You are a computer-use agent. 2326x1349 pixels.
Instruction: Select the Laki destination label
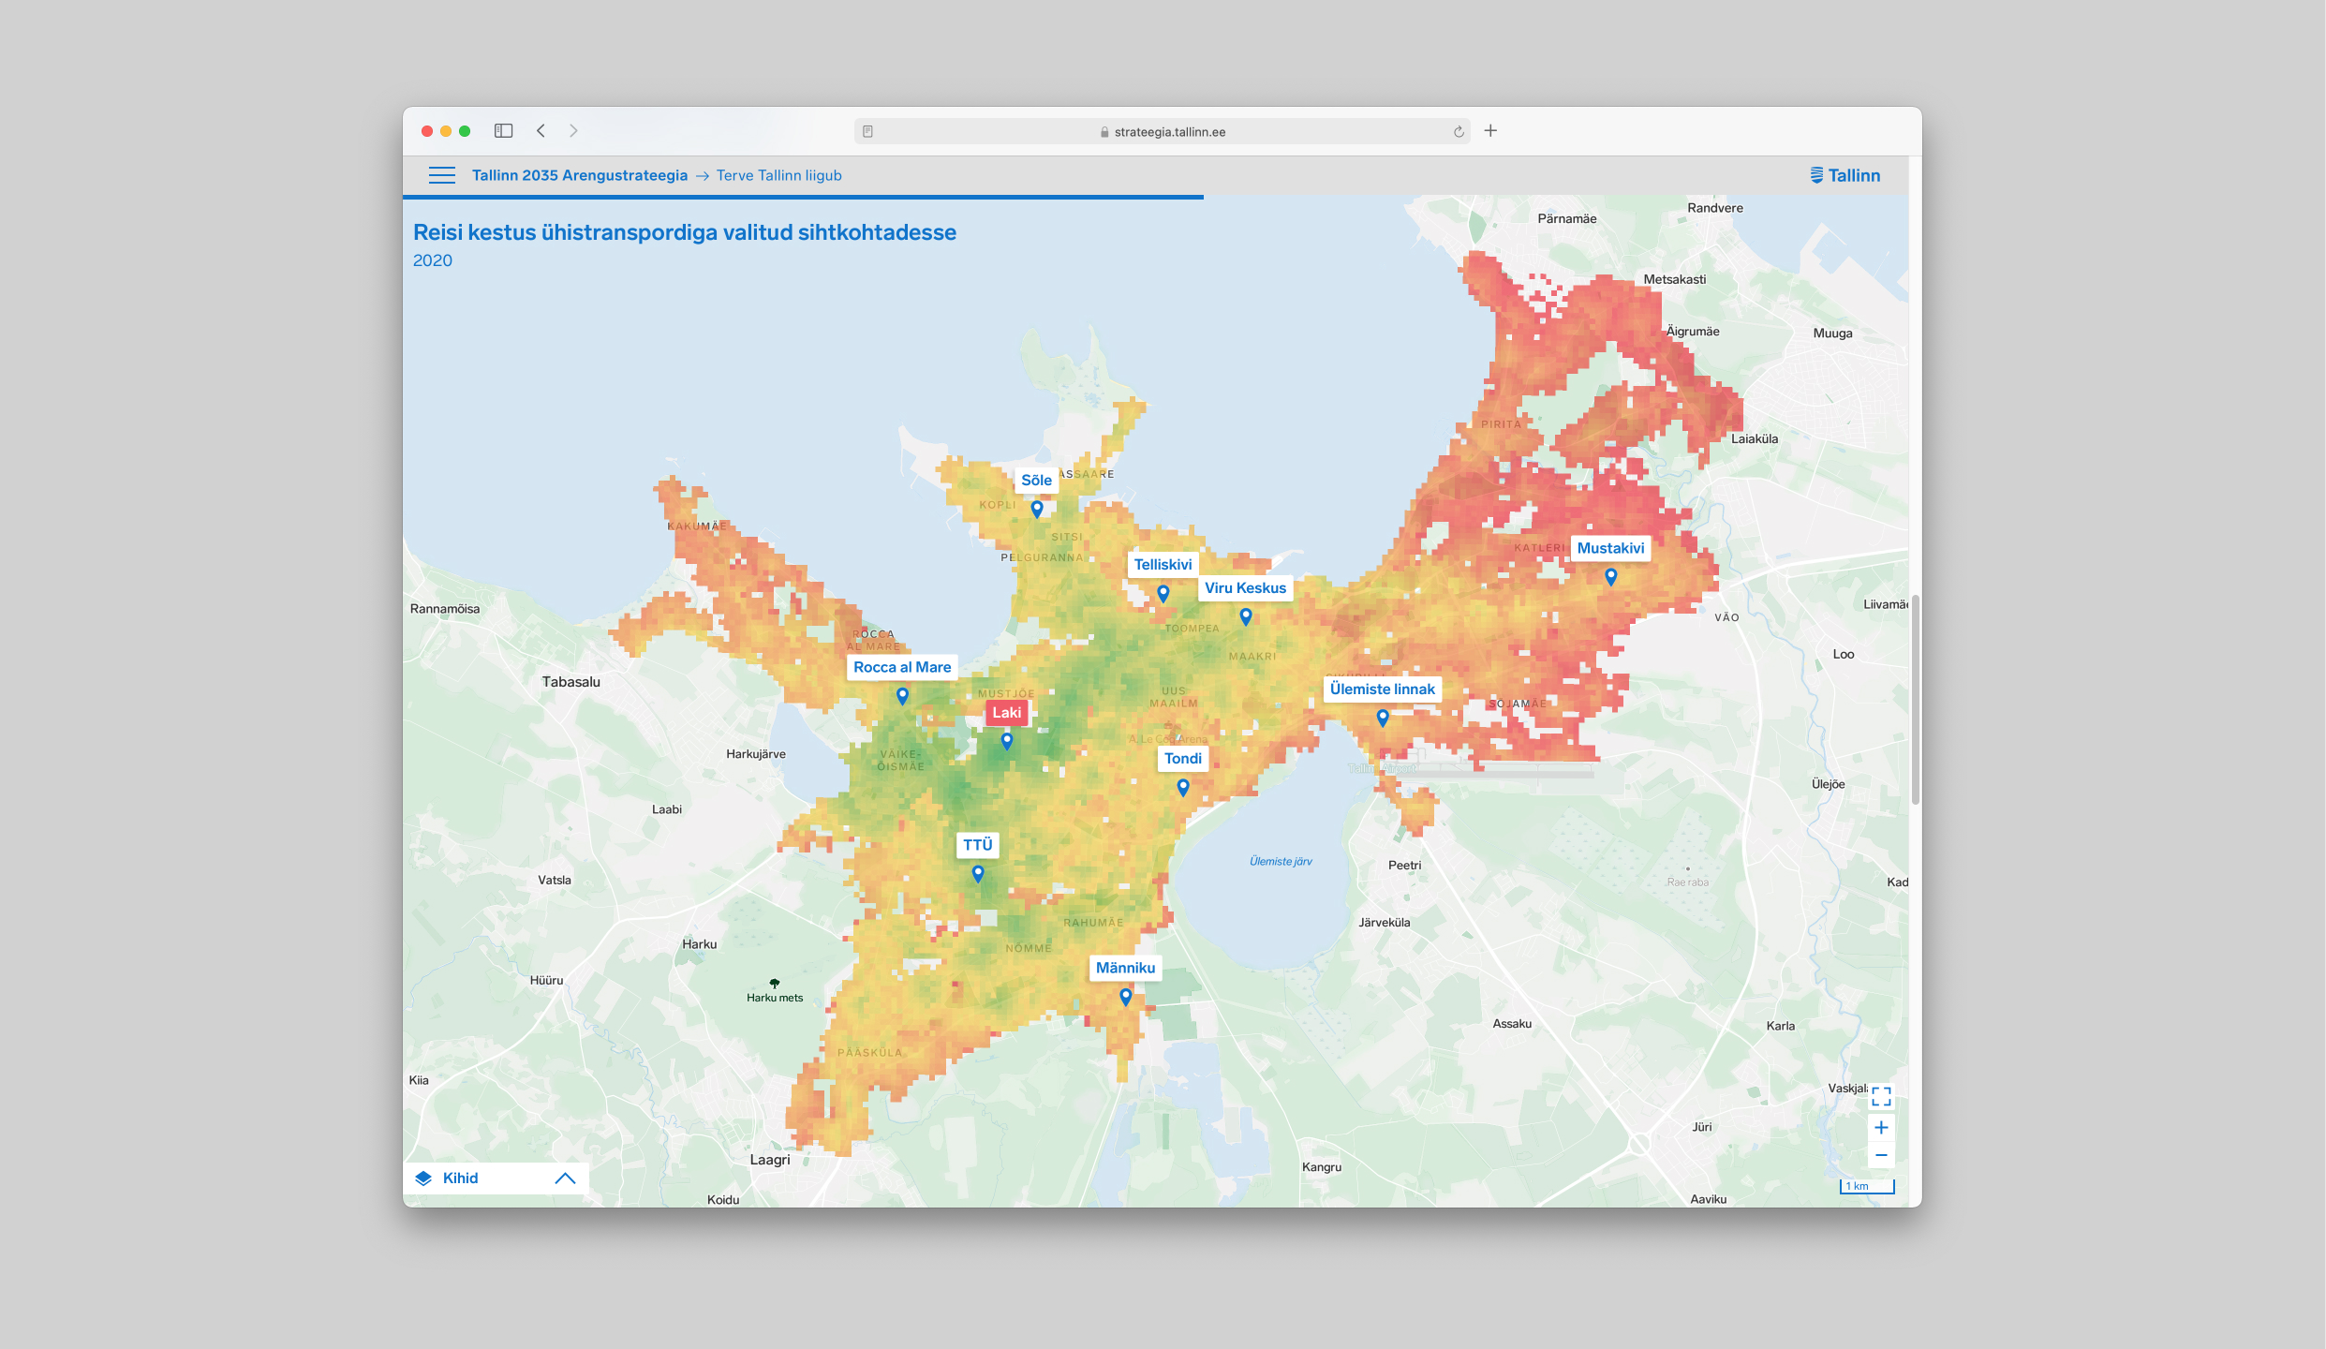(1006, 713)
